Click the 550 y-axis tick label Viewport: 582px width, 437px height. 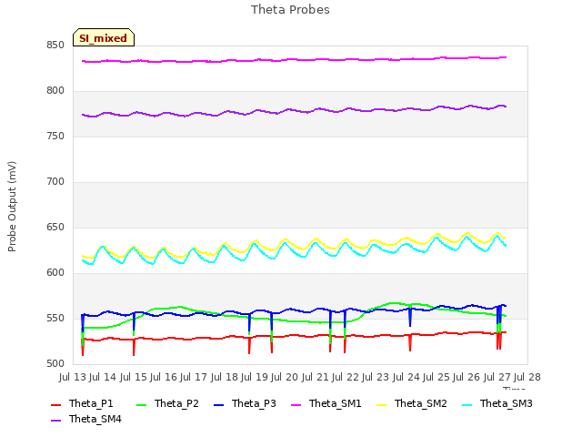pyautogui.click(x=55, y=319)
